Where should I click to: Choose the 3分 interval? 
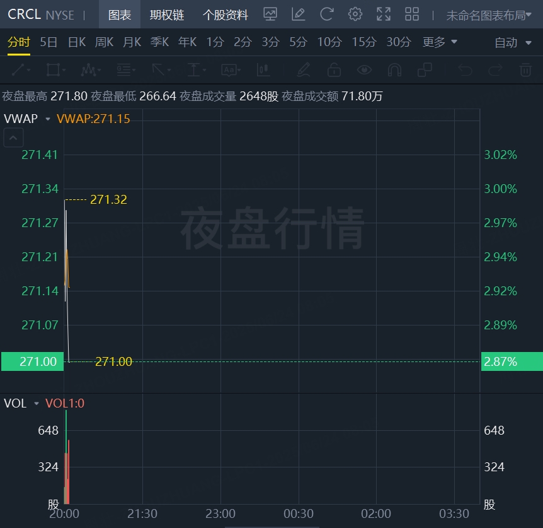pyautogui.click(x=270, y=42)
